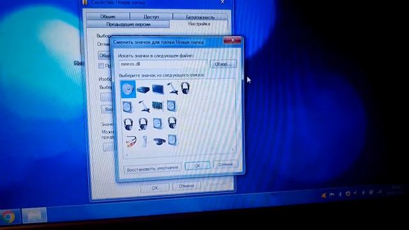Toggle the checkbox in the Properties window
This screenshot has width=409, height=230.
[101, 66]
